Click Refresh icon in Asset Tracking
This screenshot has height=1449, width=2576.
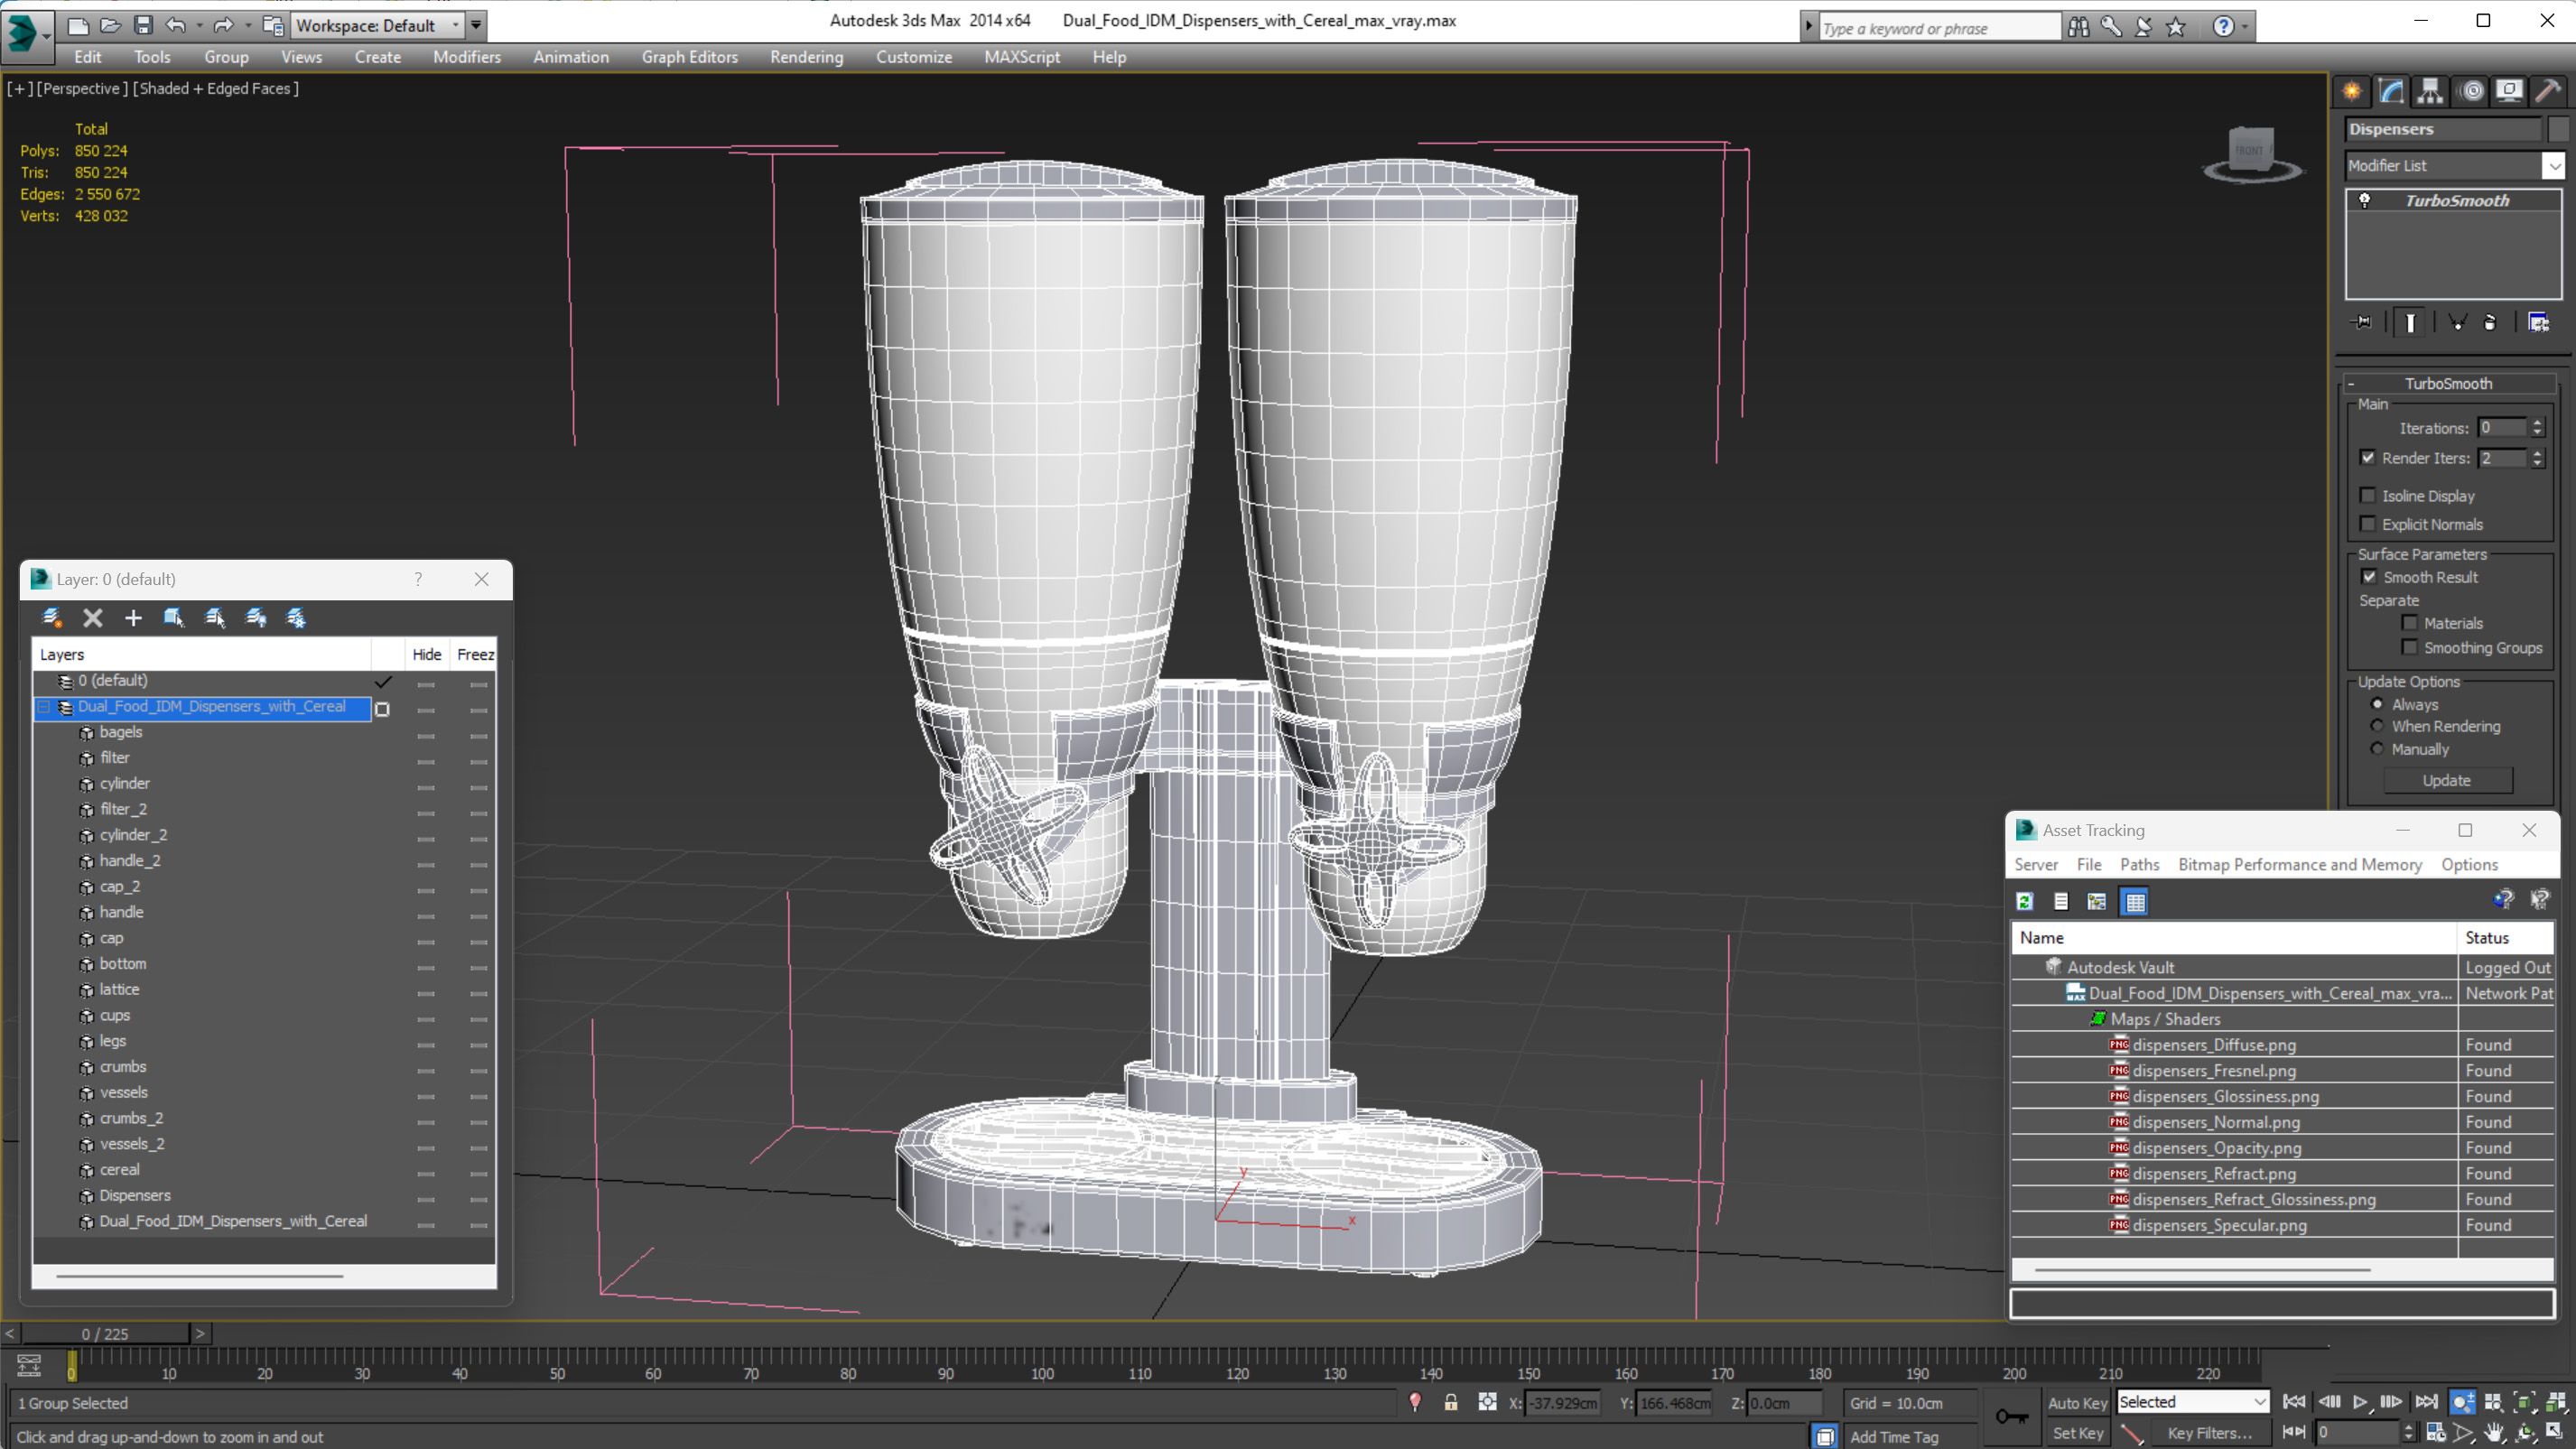coord(2025,902)
